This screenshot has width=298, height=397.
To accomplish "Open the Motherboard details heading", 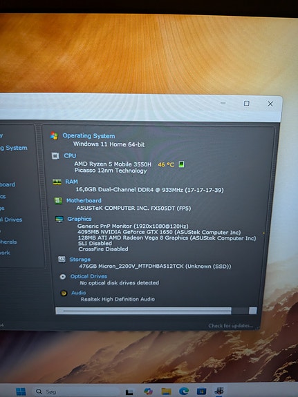I will [x=84, y=200].
